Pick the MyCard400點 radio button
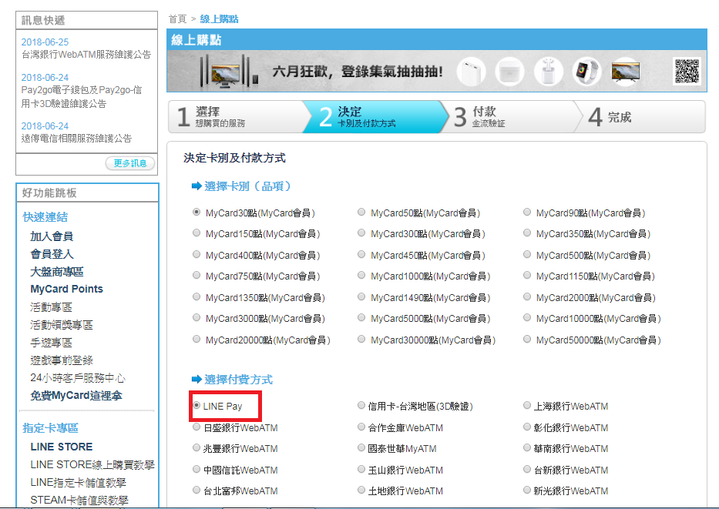This screenshot has height=509, width=719. tap(197, 254)
